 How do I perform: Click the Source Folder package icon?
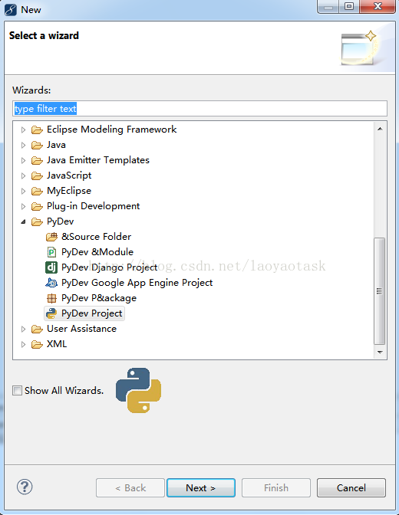tap(51, 237)
